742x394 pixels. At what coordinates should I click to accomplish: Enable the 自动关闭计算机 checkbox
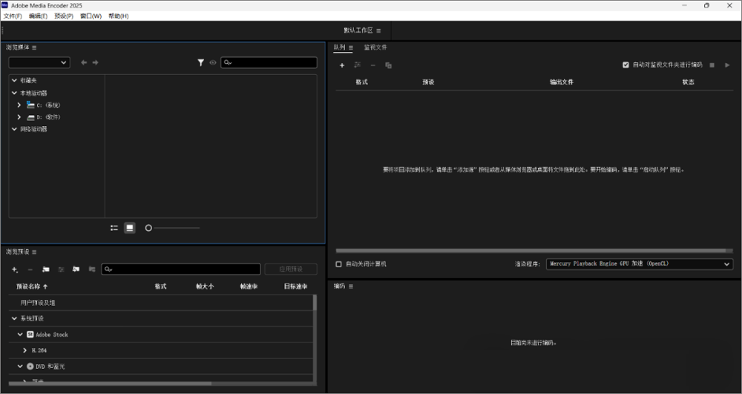click(338, 264)
